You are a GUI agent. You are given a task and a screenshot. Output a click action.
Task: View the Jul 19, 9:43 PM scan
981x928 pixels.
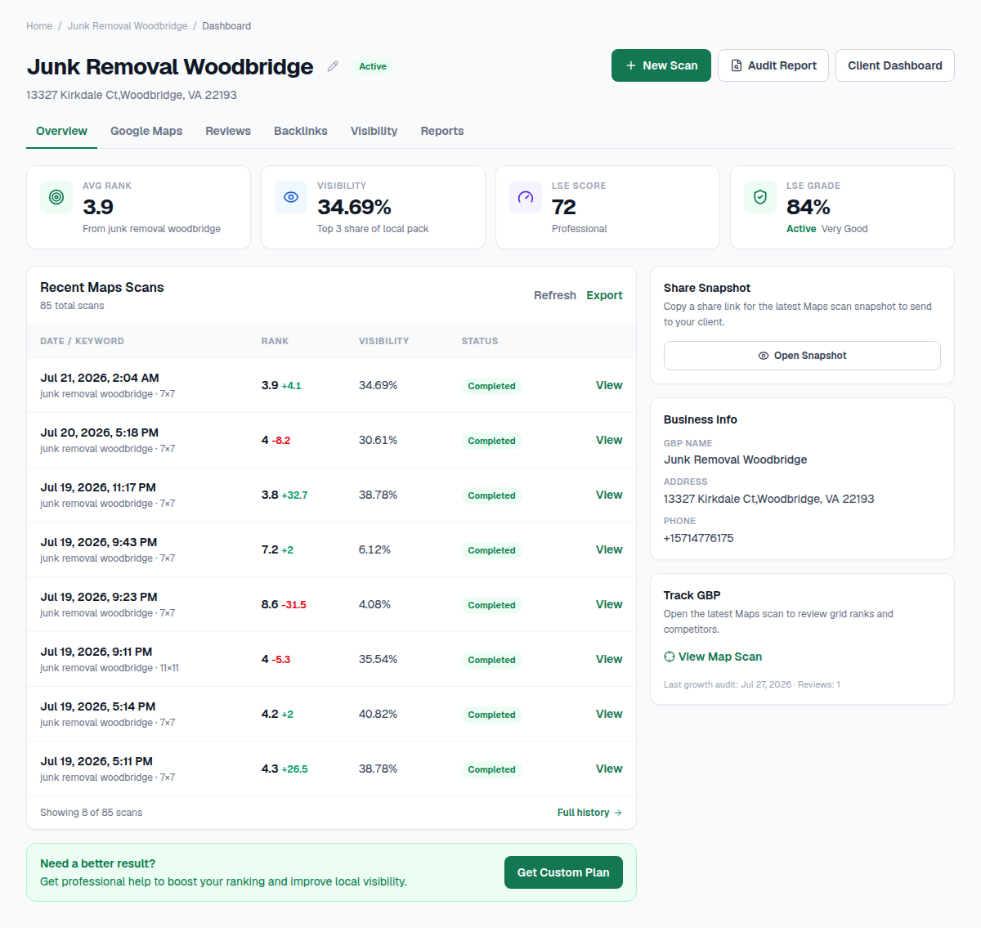(x=609, y=549)
